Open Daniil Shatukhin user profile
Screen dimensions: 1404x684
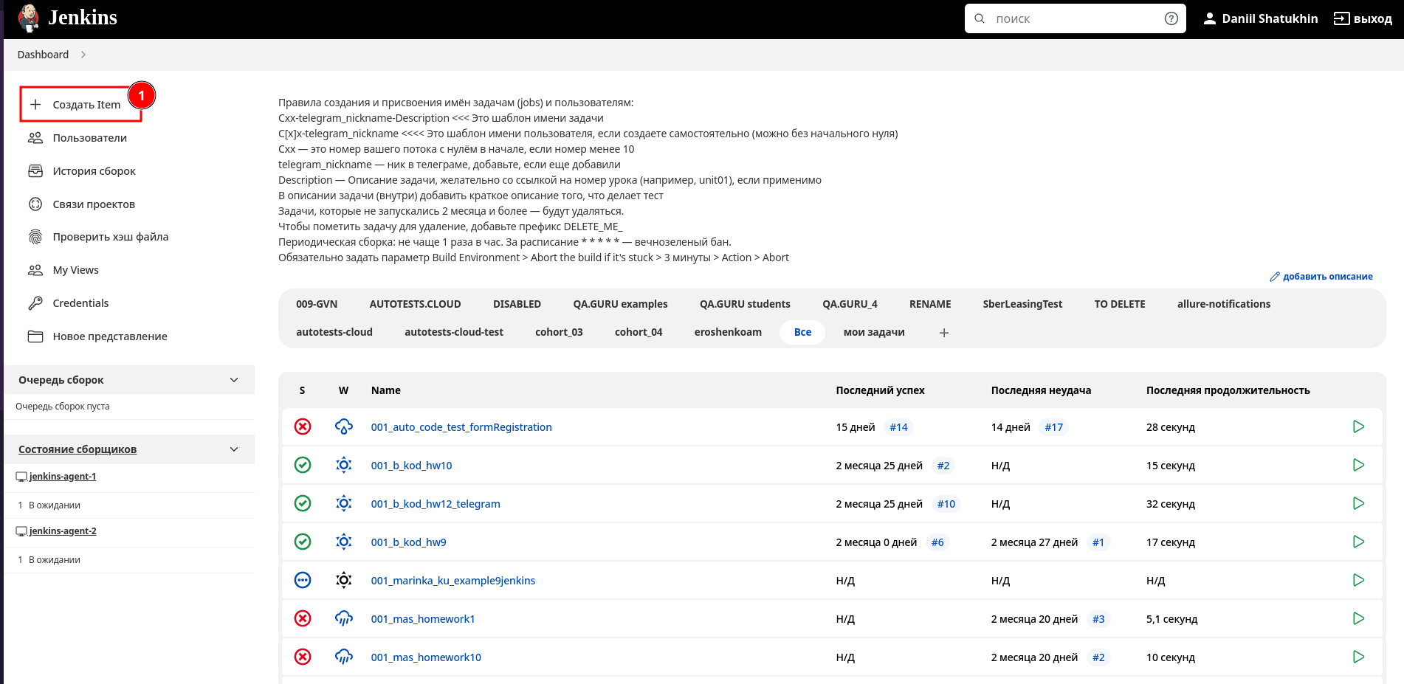tap(1270, 18)
